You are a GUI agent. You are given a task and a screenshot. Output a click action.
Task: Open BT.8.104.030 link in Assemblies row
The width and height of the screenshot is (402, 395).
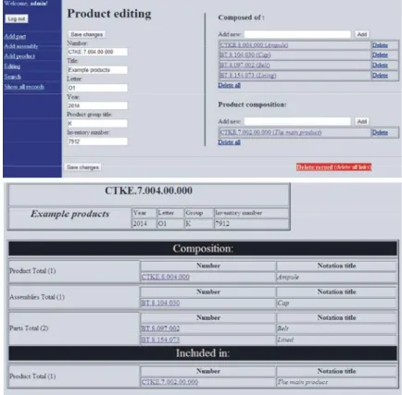click(x=160, y=303)
